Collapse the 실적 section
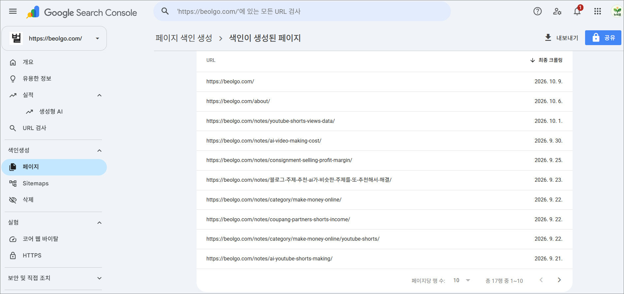The height and width of the screenshot is (294, 624). (x=99, y=95)
